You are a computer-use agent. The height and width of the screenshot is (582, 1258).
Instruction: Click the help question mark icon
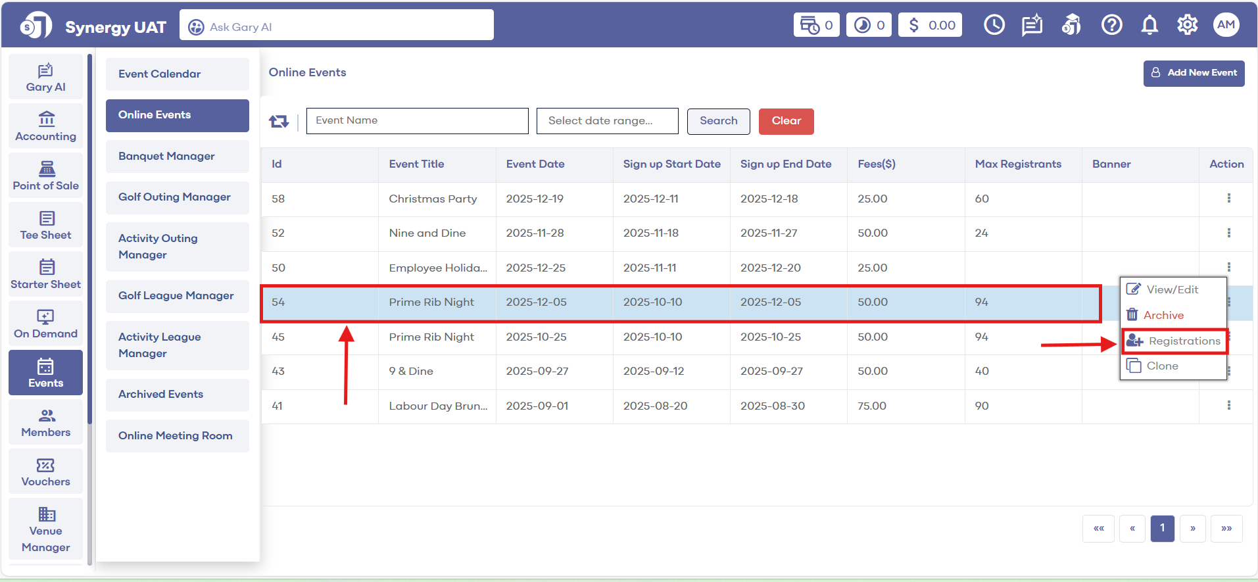(x=1111, y=25)
